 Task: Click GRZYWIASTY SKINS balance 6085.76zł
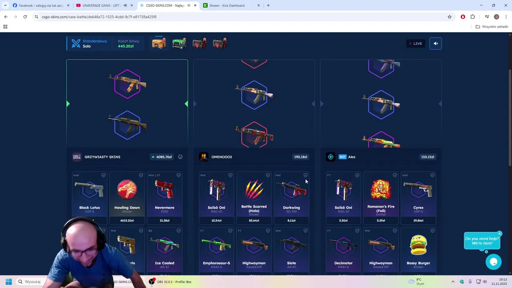[162, 157]
